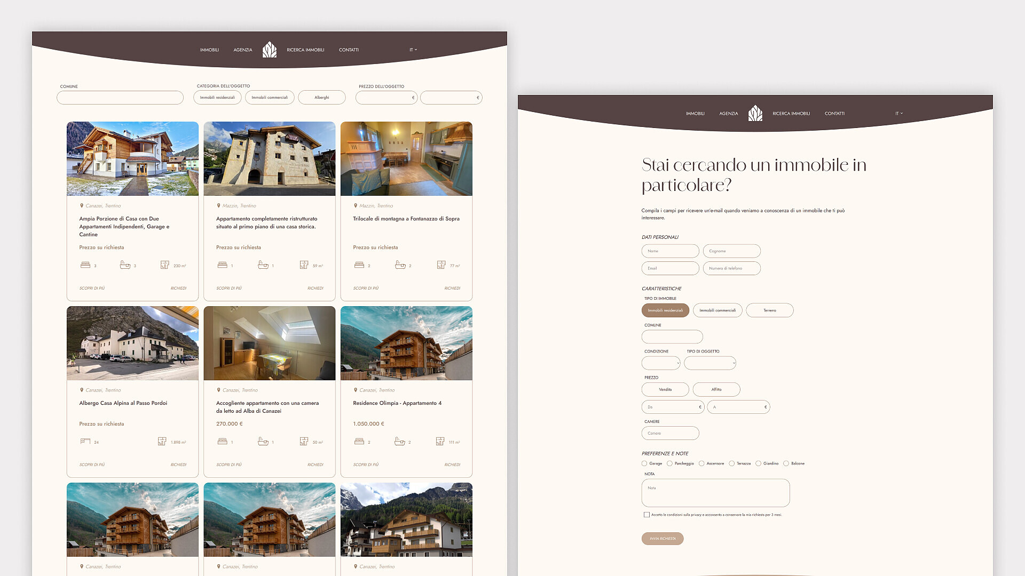1025x576 pixels.
Task: Select the Giardino preference option
Action: coord(758,463)
